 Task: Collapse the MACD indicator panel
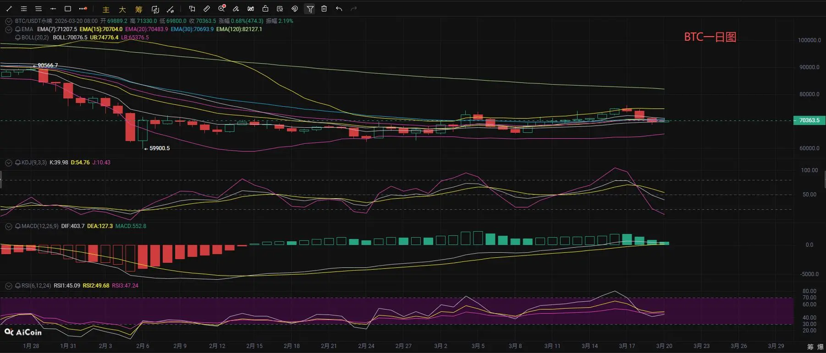pyautogui.click(x=8, y=226)
